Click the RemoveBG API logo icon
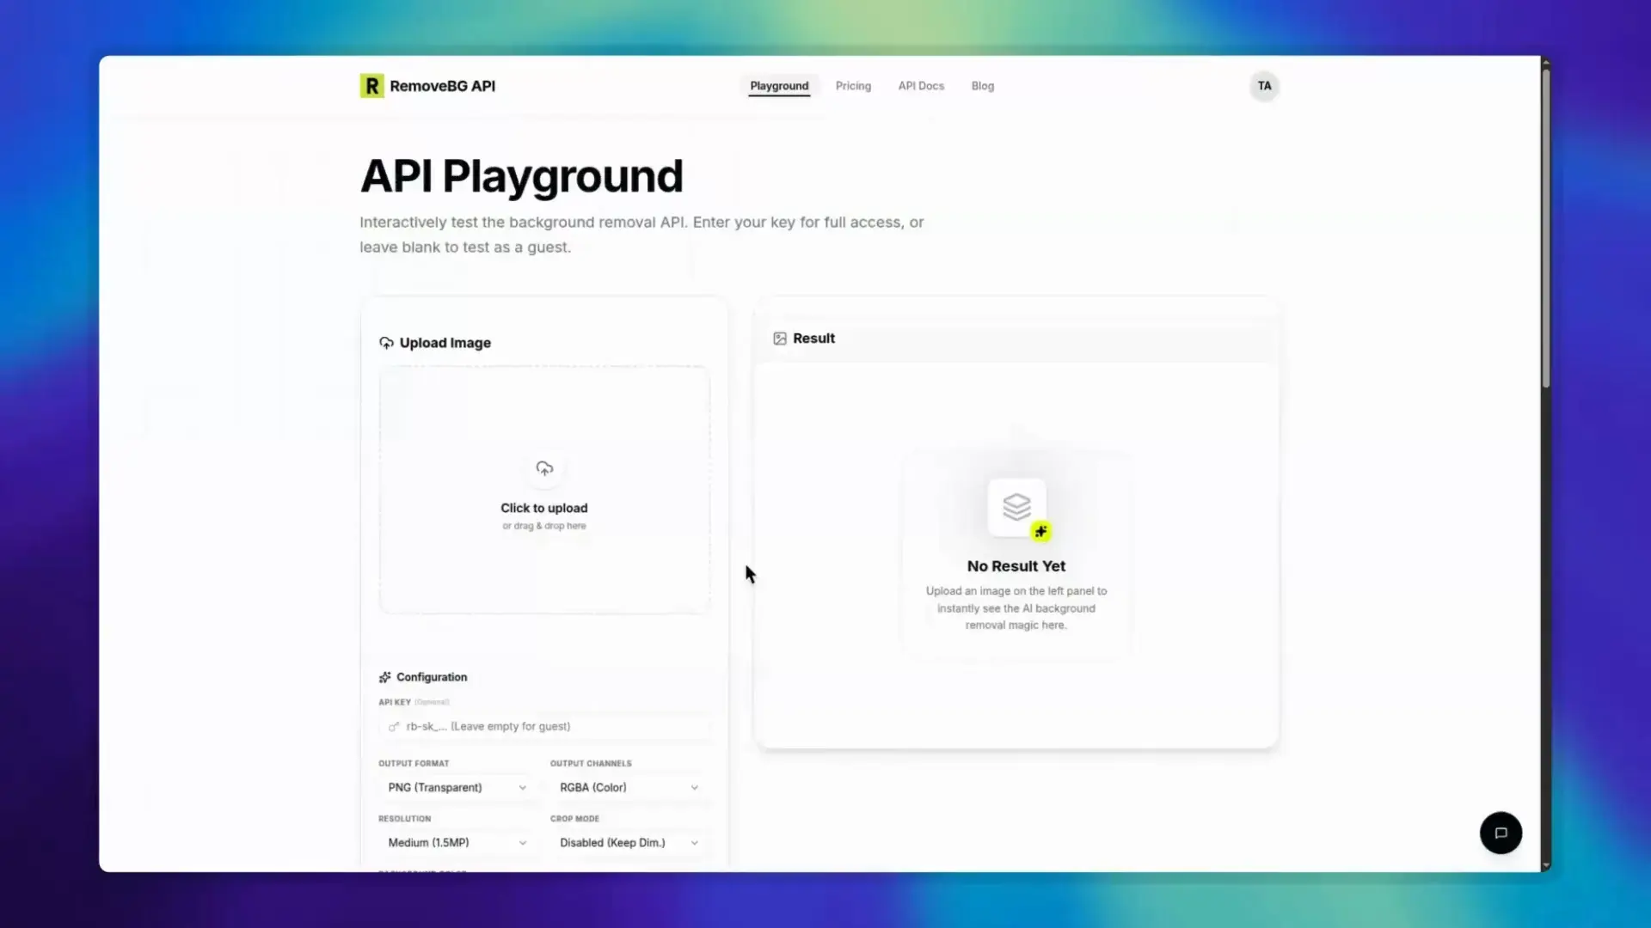Screen dimensions: 1651x928 click(371, 86)
